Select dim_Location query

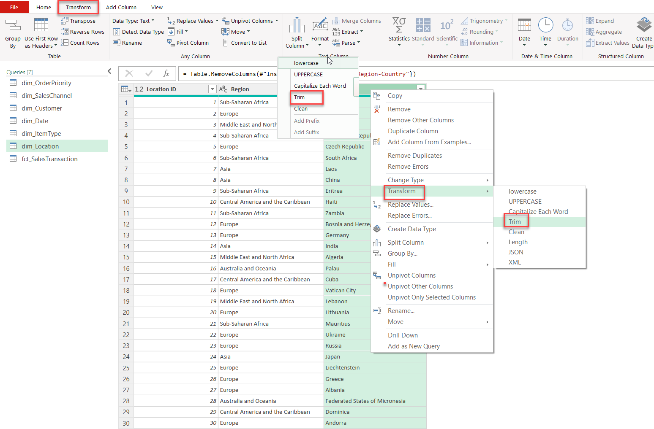tap(57, 146)
